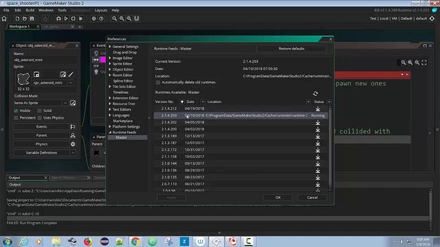Viewport: 440px width, 247px height.
Task: Open the help icon in toolbar
Action: point(101,19)
